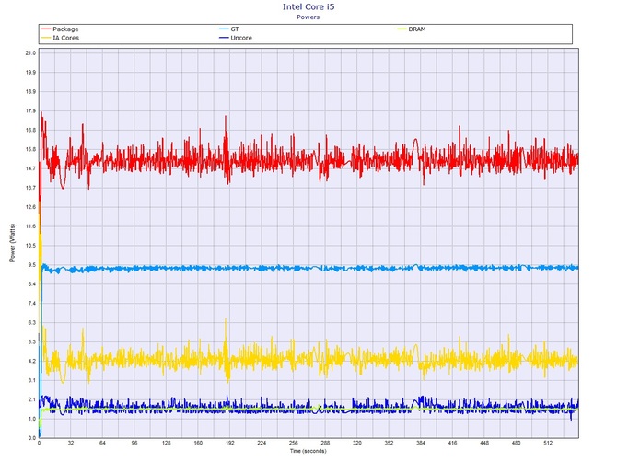Click the 15.8 y-axis value
Viewport: 617px width, 462px height.
click(x=30, y=149)
